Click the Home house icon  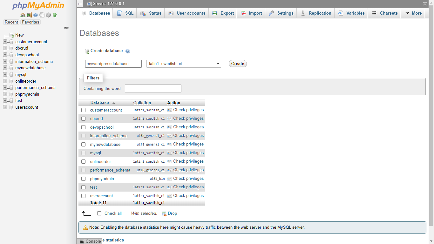(23, 15)
